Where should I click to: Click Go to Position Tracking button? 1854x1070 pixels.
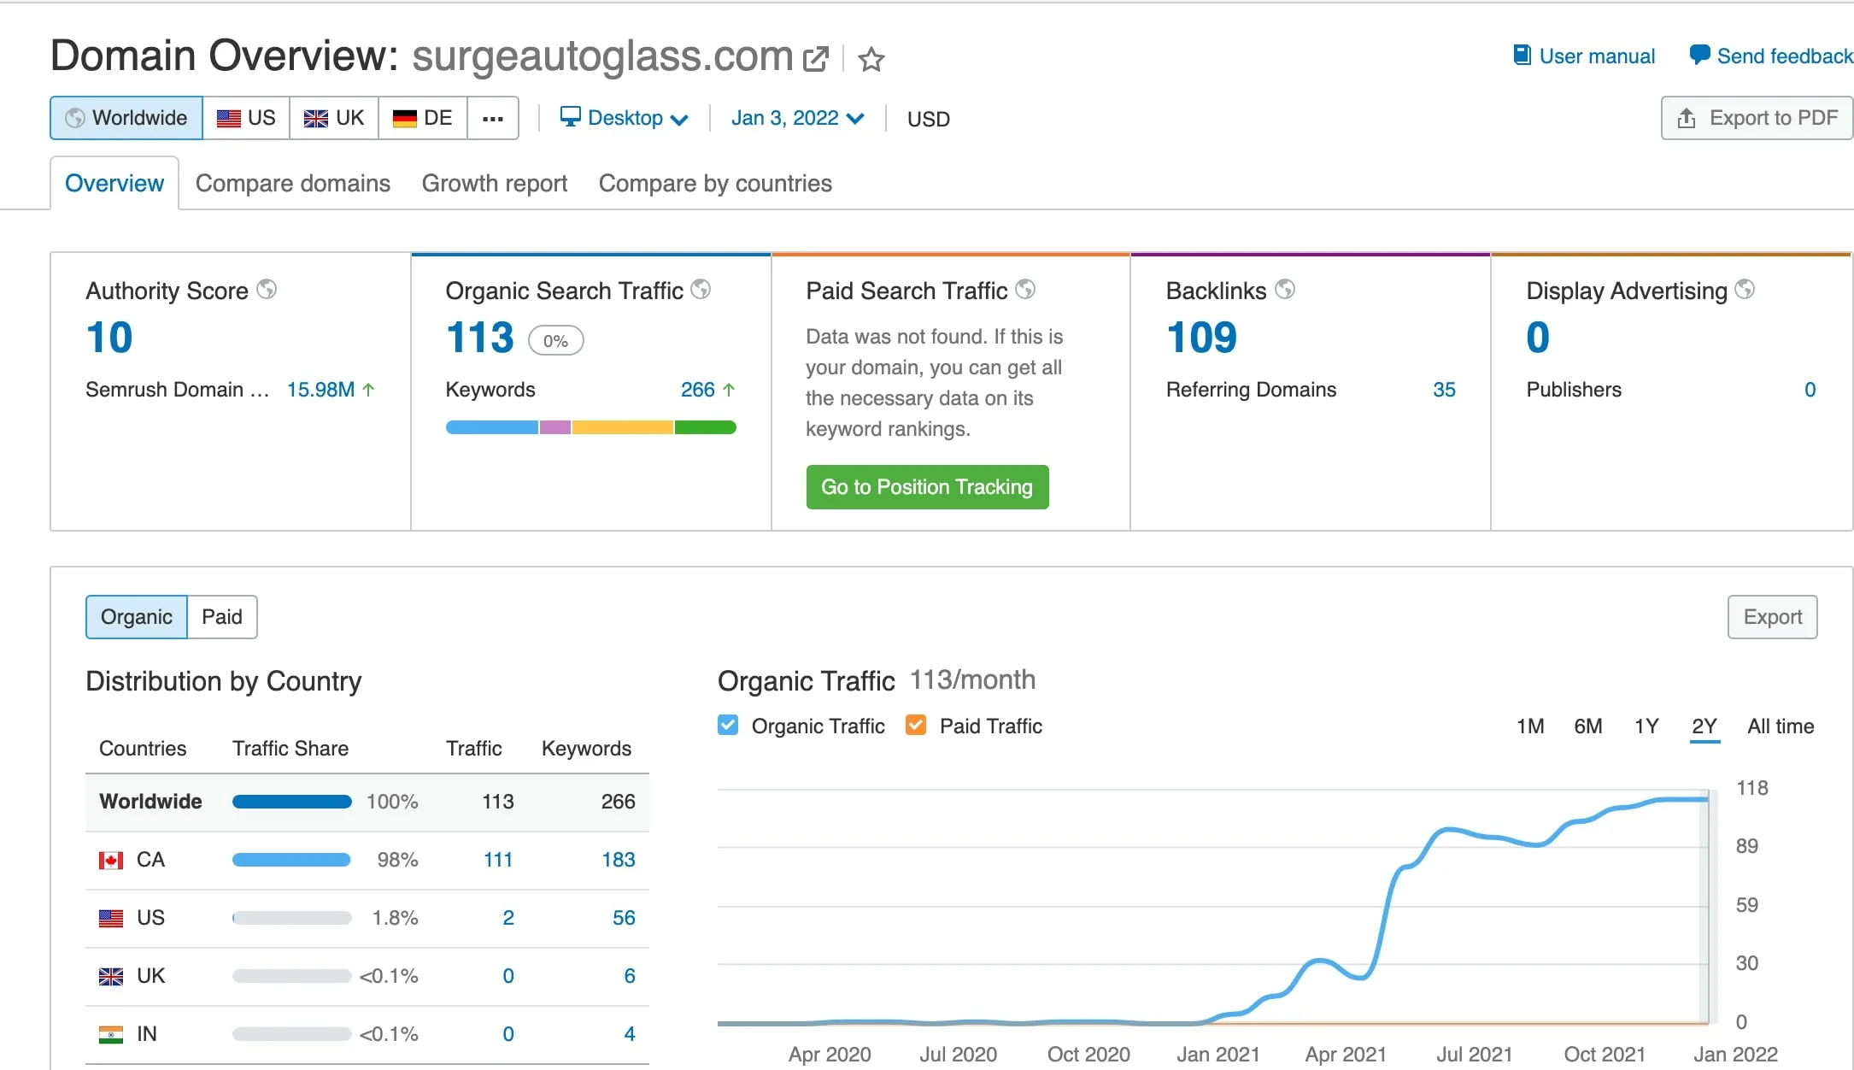point(927,487)
